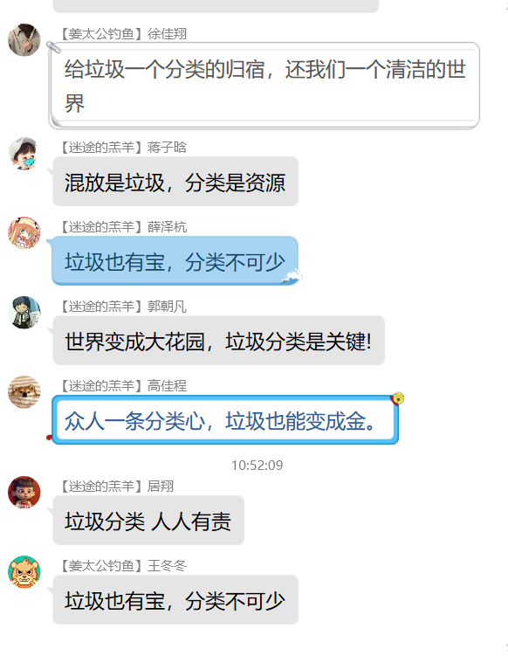Click the sender name 蒋子晗
The width and height of the screenshot is (508, 656).
click(x=167, y=148)
